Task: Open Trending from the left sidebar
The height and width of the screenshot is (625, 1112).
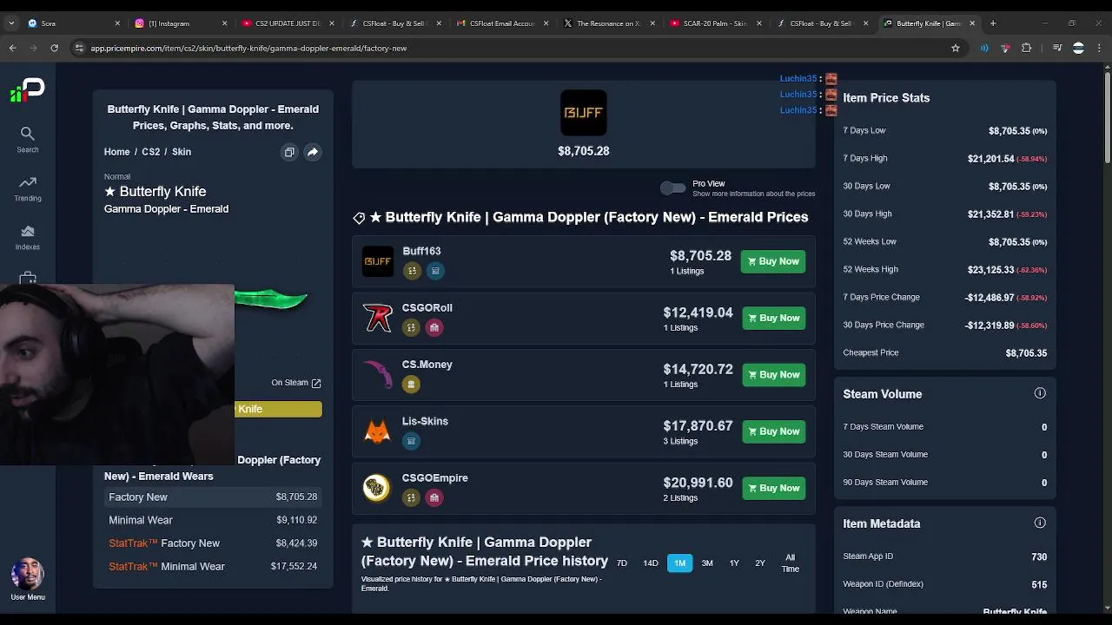Action: coord(27,188)
